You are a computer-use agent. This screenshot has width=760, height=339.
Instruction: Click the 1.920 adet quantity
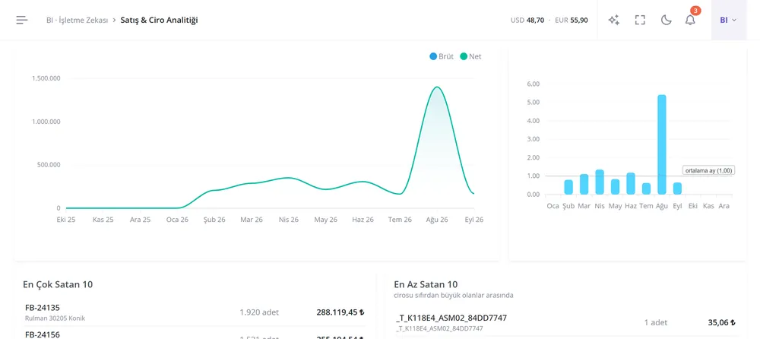[x=259, y=312]
